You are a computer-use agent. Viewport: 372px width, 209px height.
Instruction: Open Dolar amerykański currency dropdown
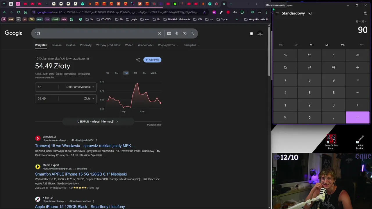(x=80, y=87)
